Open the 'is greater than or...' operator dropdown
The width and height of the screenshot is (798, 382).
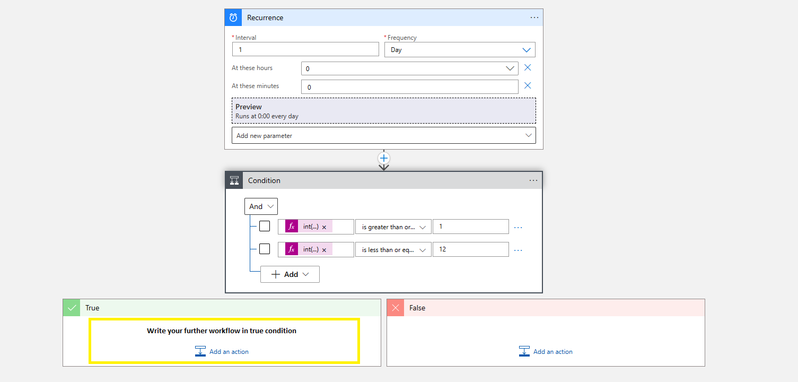click(393, 227)
